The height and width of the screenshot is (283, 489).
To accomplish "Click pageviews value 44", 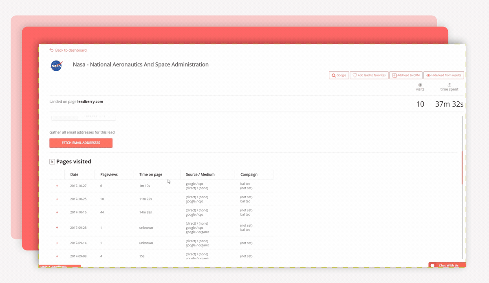I will tap(102, 212).
